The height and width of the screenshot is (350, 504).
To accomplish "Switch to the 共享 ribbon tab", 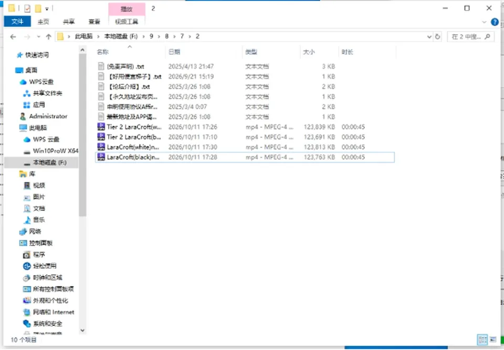I will (69, 22).
